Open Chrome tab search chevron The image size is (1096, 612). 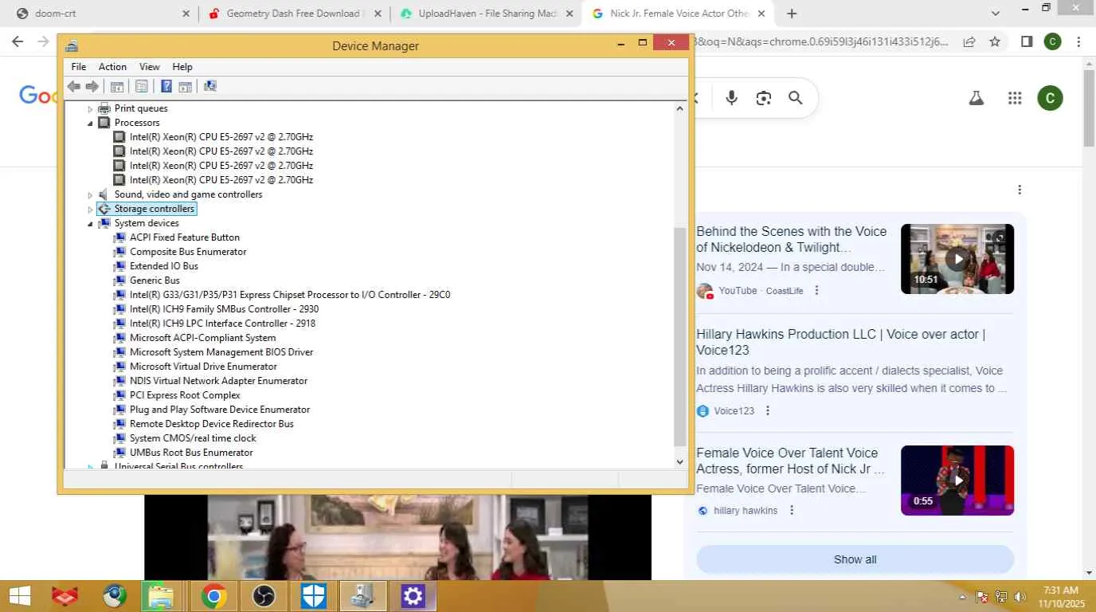[996, 14]
